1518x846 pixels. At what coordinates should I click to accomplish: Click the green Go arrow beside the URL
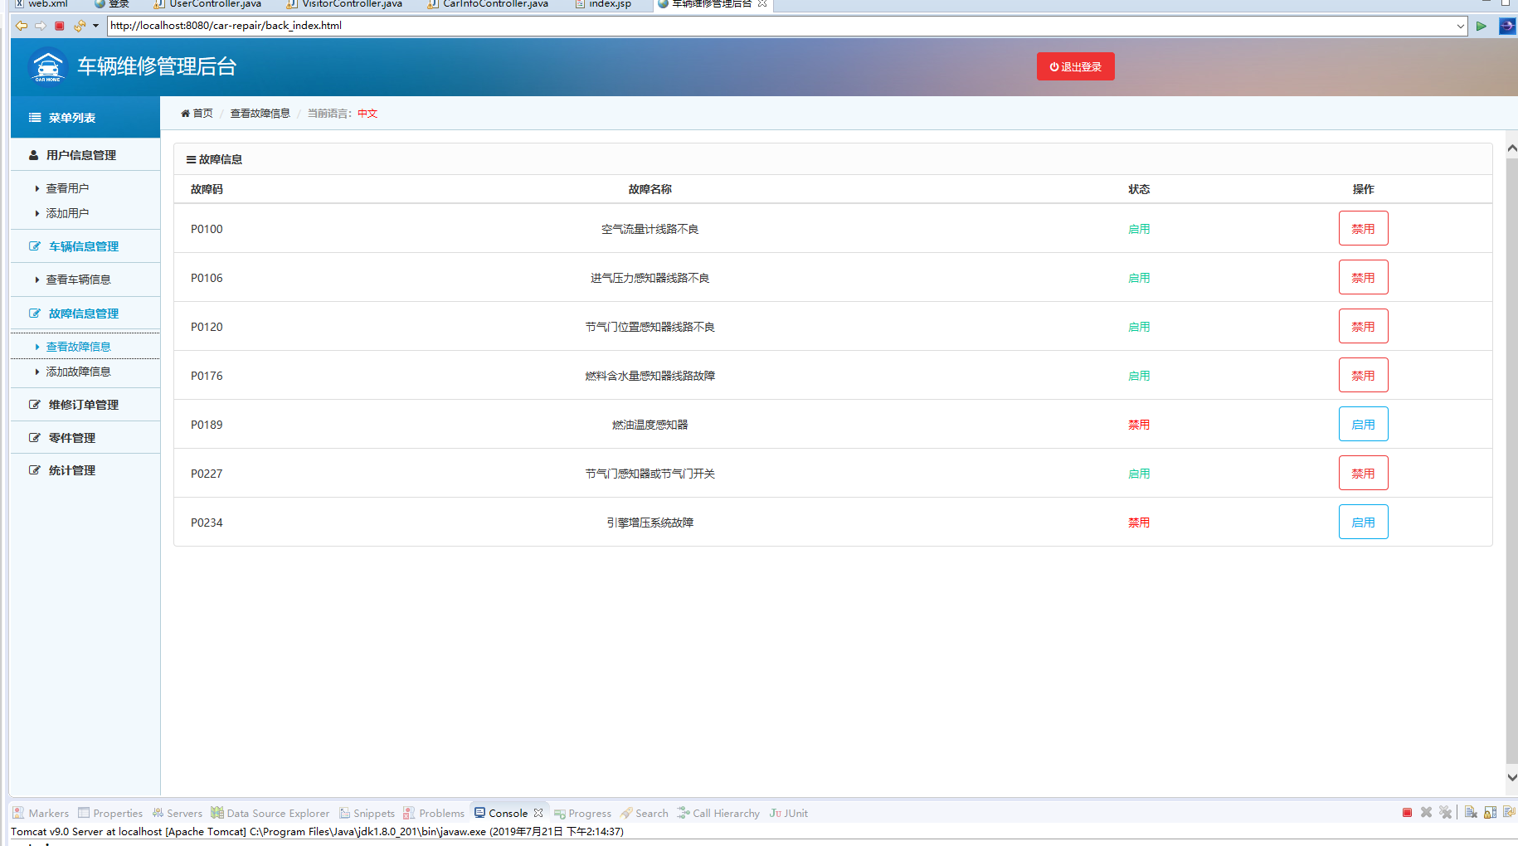(x=1482, y=26)
